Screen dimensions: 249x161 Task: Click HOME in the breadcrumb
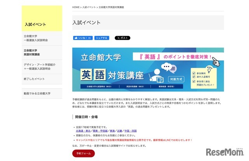click(76, 7)
